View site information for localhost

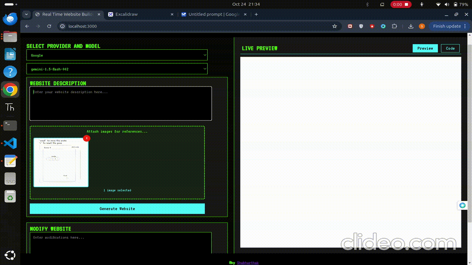point(63,26)
